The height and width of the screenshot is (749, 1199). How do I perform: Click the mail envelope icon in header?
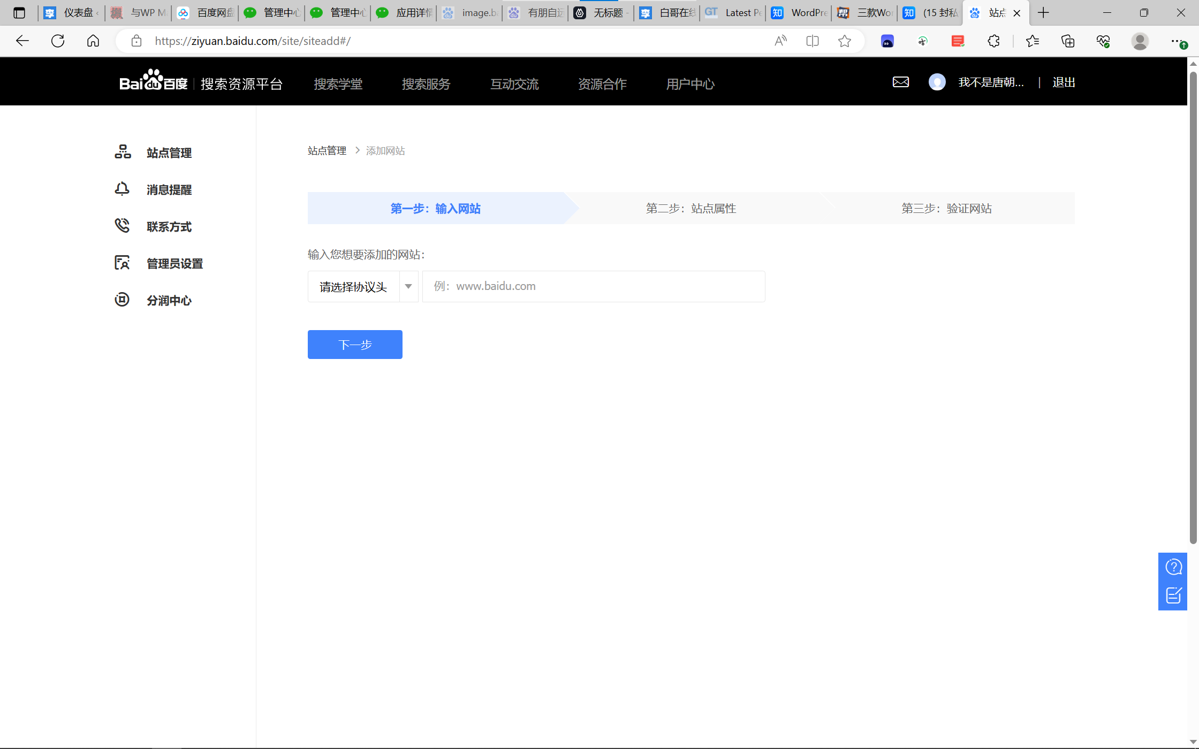click(900, 82)
